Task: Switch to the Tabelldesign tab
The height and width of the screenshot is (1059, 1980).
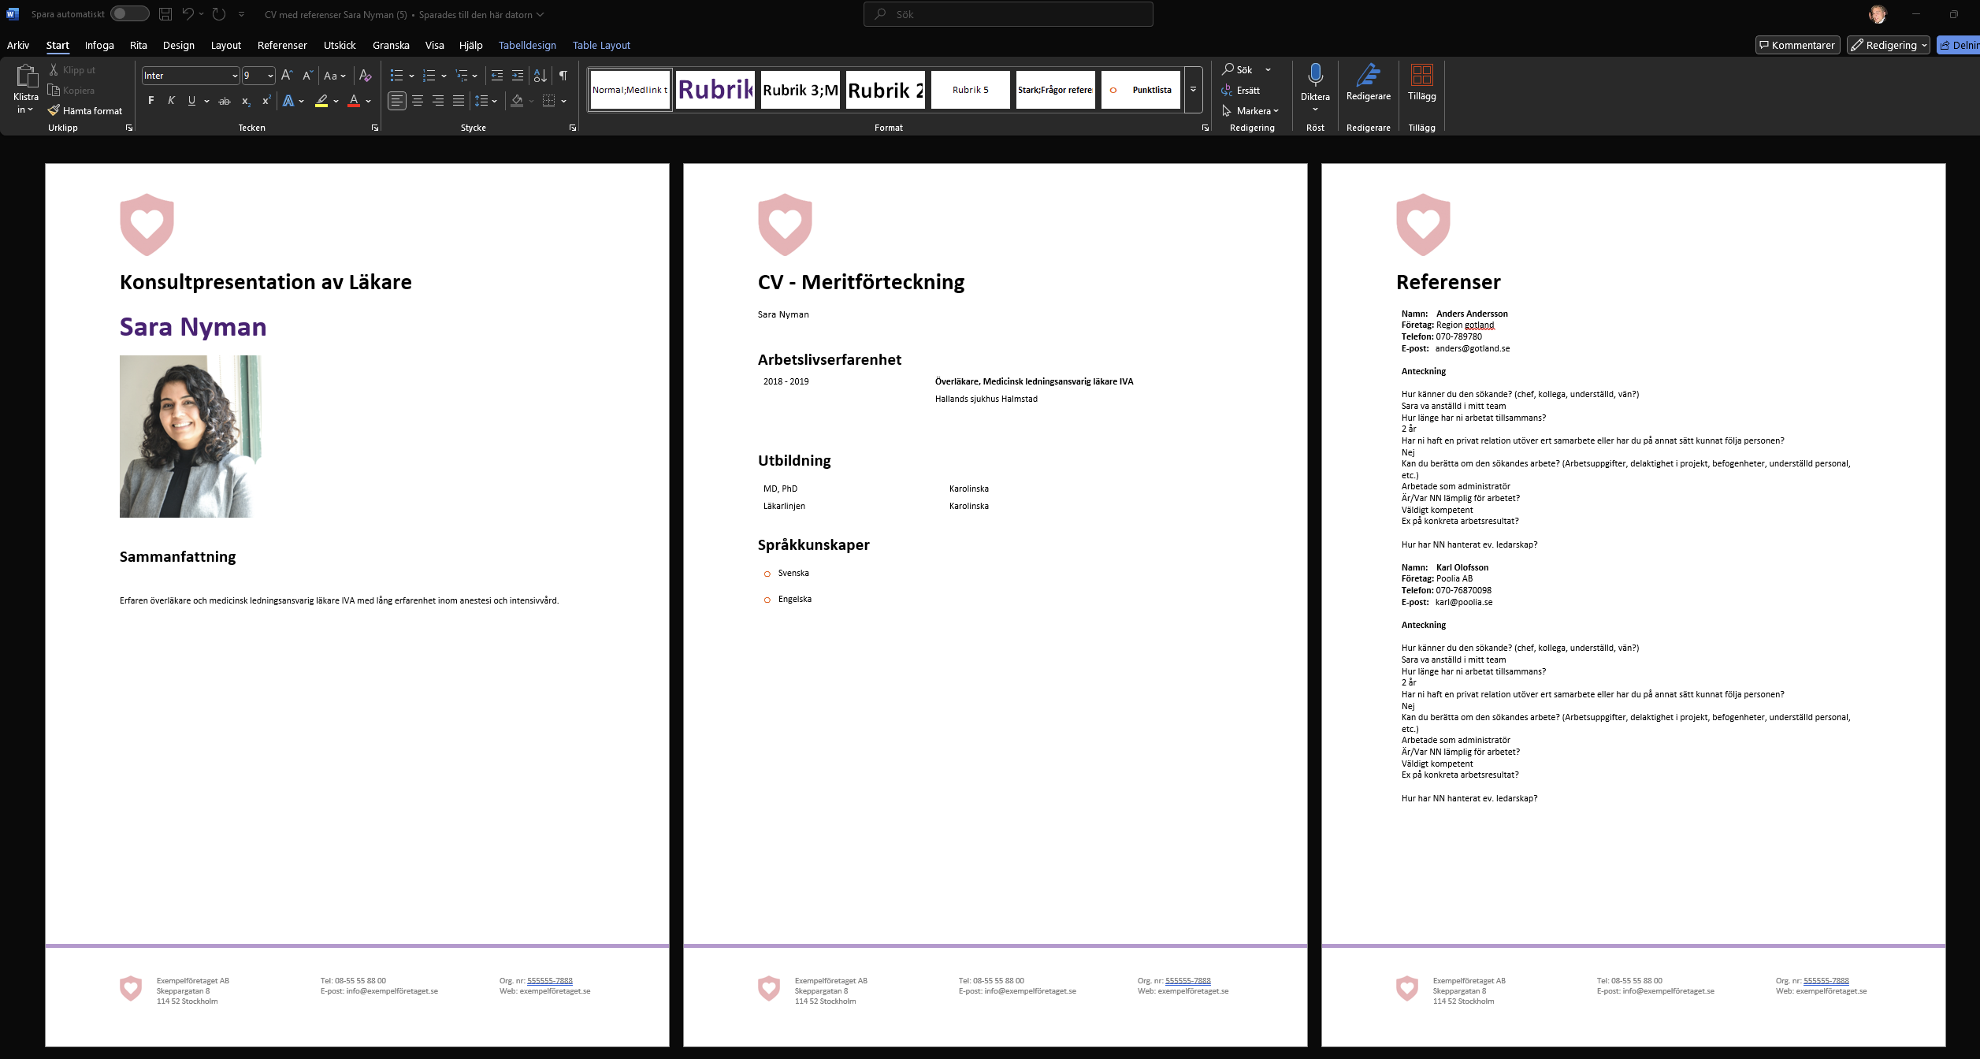Action: point(527,45)
